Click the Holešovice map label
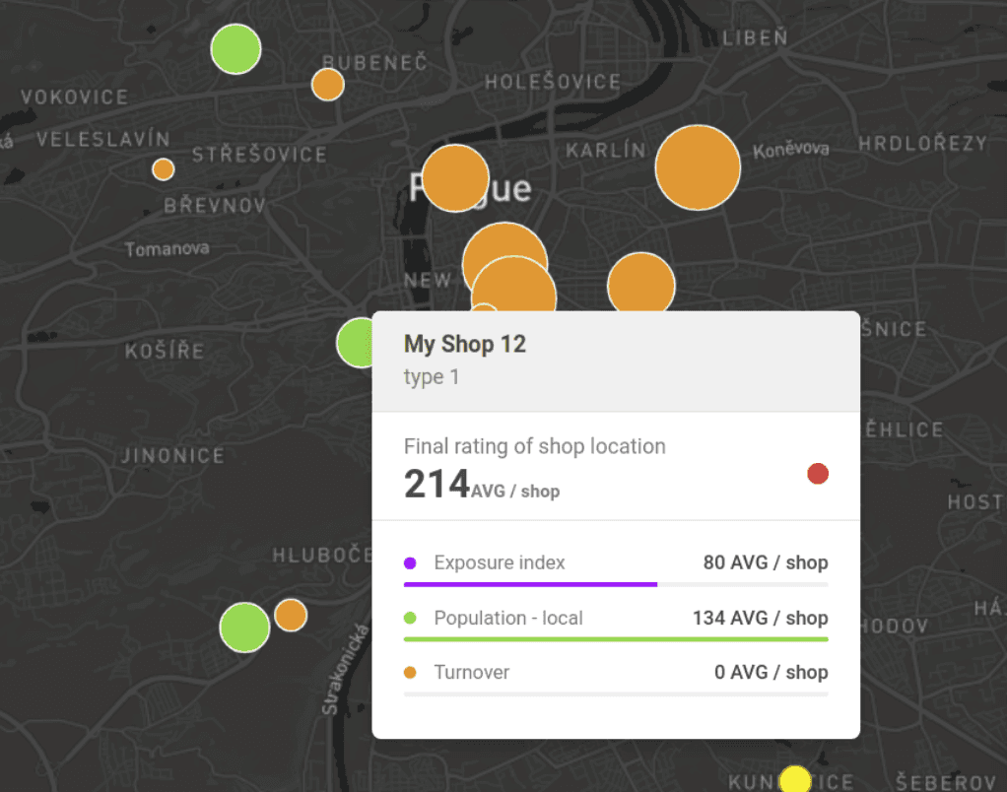Screen dimensions: 1007x792 (553, 82)
